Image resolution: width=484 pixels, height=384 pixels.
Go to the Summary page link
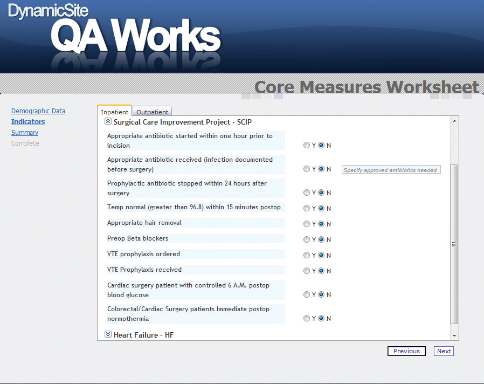click(x=25, y=133)
